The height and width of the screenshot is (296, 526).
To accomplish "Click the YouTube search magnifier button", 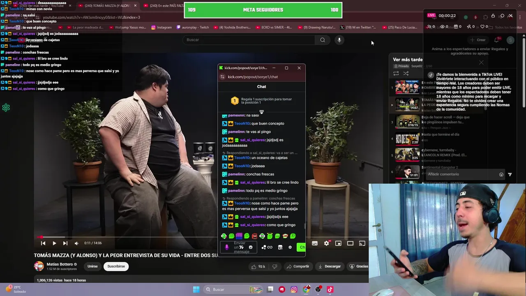I will coord(323,40).
